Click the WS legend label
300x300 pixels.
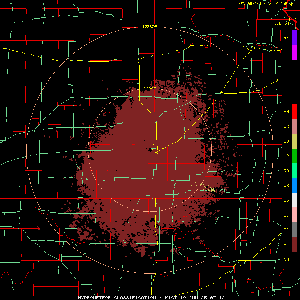[x=286, y=185]
